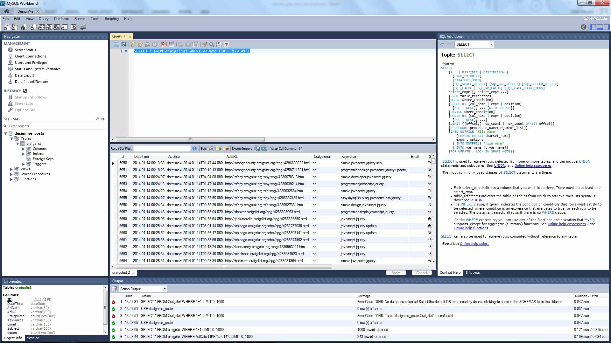Click the results horizontal scrollbar thumb
611x343 pixels.
pos(224,267)
